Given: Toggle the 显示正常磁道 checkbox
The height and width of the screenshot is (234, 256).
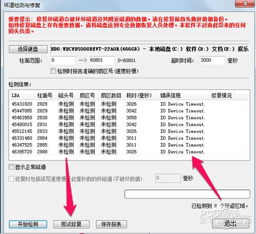Looking at the screenshot, I should 11,167.
